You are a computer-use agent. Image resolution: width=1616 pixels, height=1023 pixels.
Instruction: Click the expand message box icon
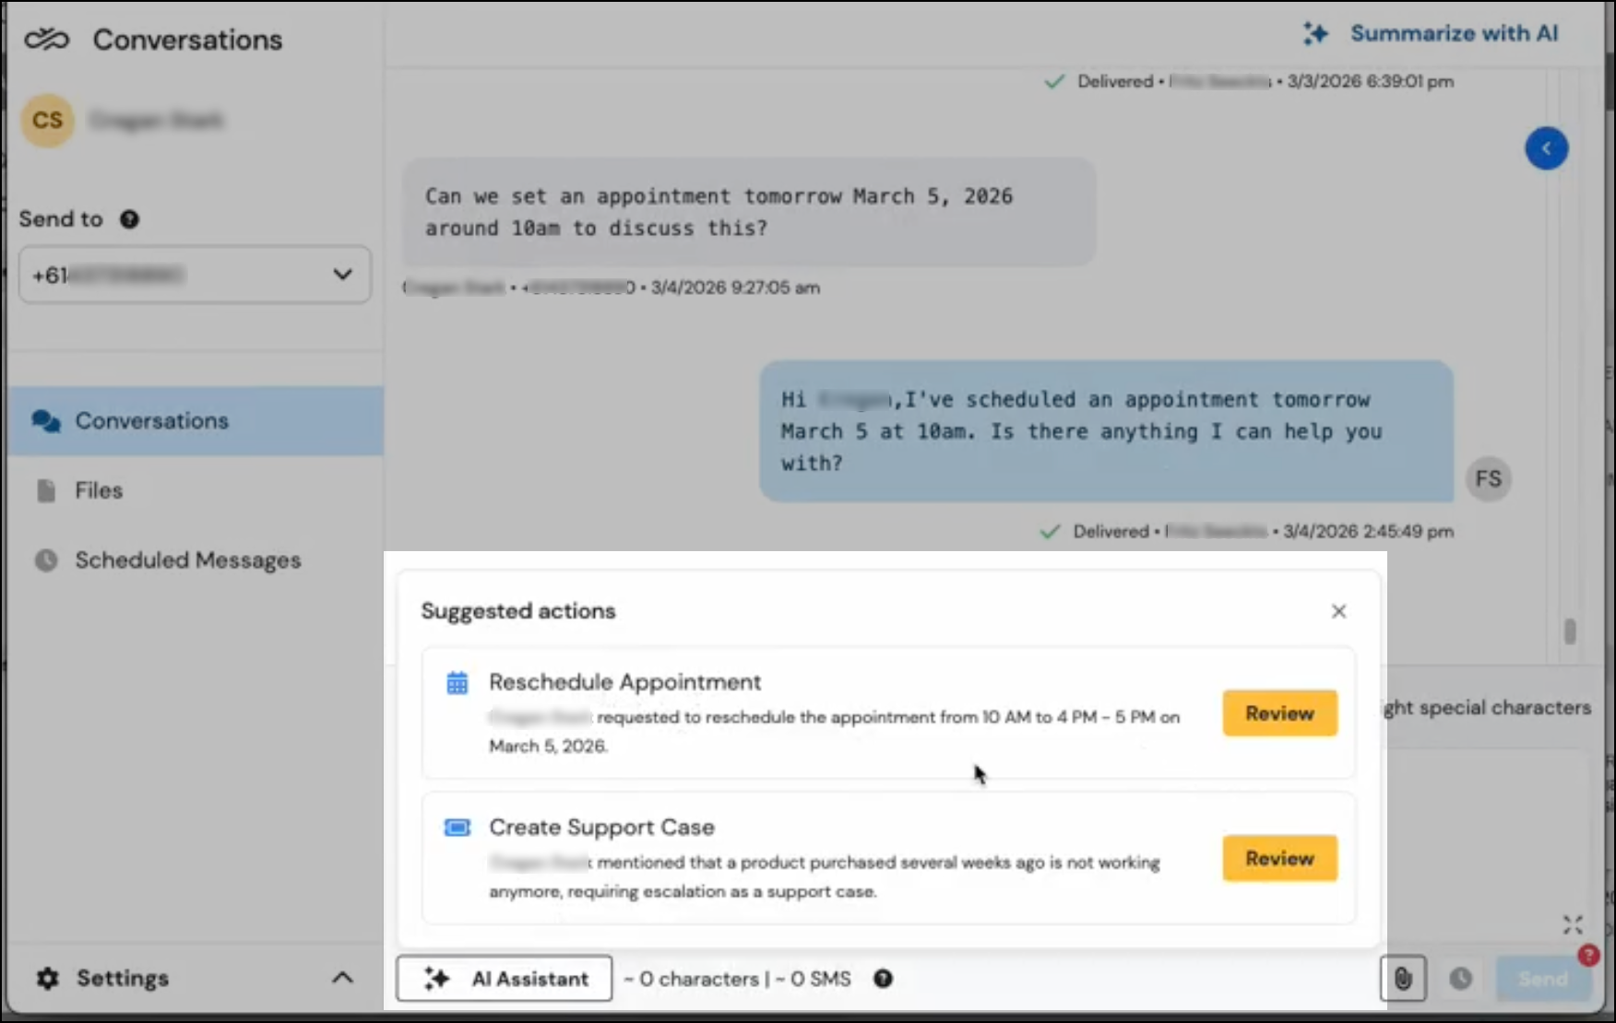(x=1573, y=925)
